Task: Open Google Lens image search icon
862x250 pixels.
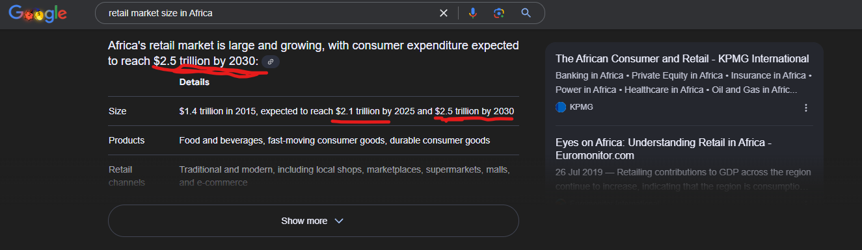Action: 499,13
